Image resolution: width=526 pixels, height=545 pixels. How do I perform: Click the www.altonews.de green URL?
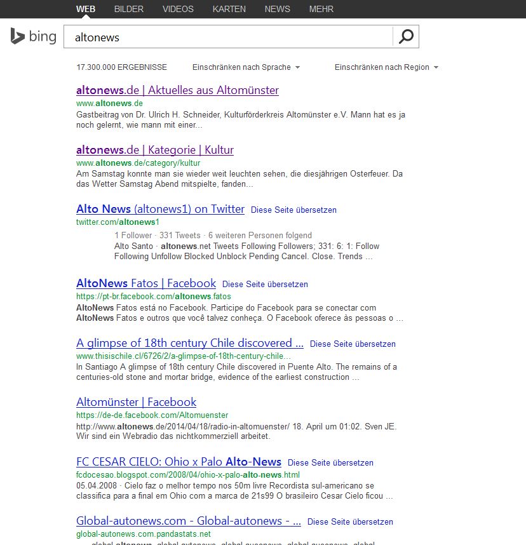109,104
